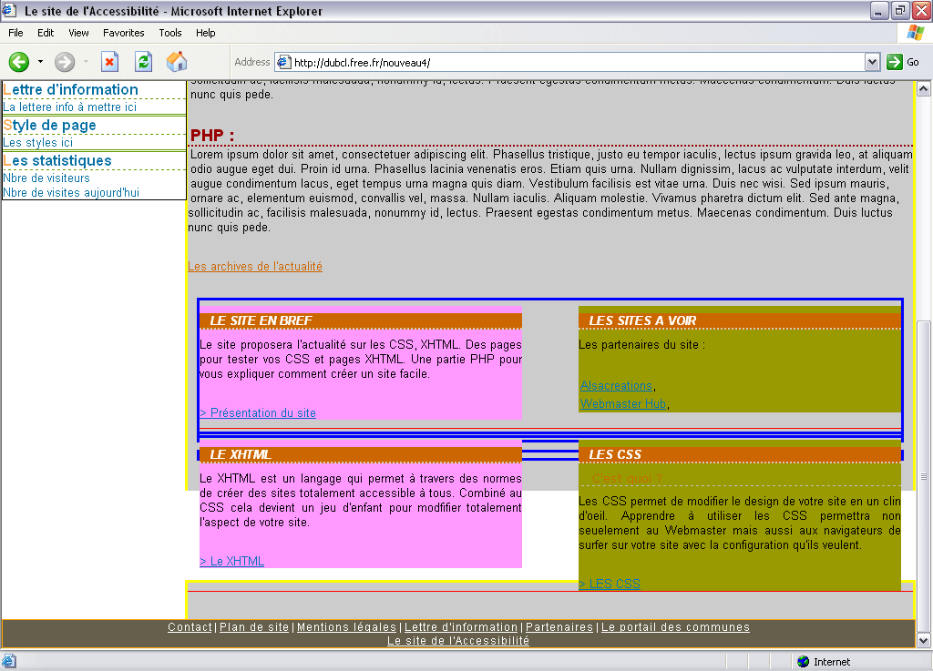Click the vertical scrollbar down arrow

click(923, 640)
